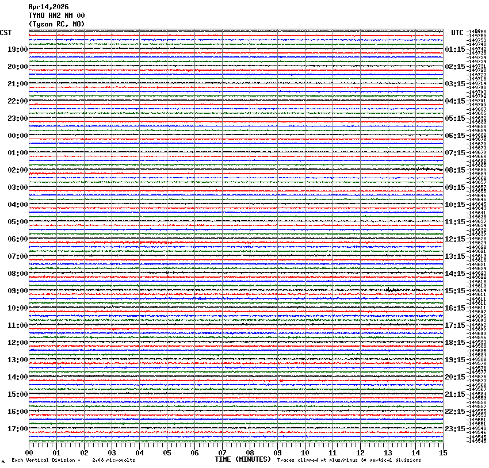Click the TIME (MINUTES) axis title
The image size is (489, 468).
click(243, 459)
